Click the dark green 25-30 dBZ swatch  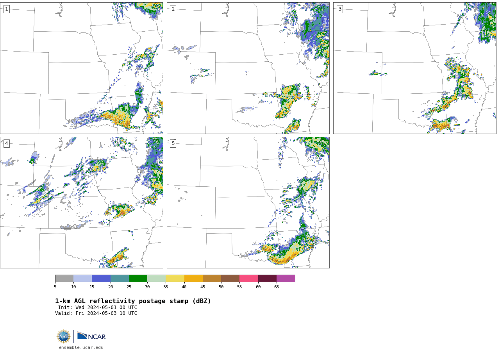[x=138, y=278]
